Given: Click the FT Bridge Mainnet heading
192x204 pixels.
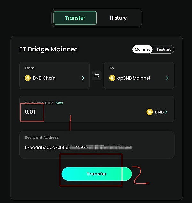Looking at the screenshot, I should 48,49.
